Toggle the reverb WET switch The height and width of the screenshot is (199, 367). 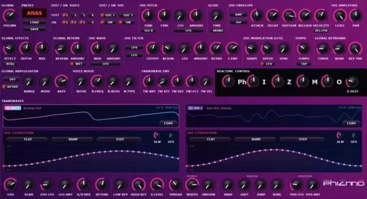coord(77,64)
